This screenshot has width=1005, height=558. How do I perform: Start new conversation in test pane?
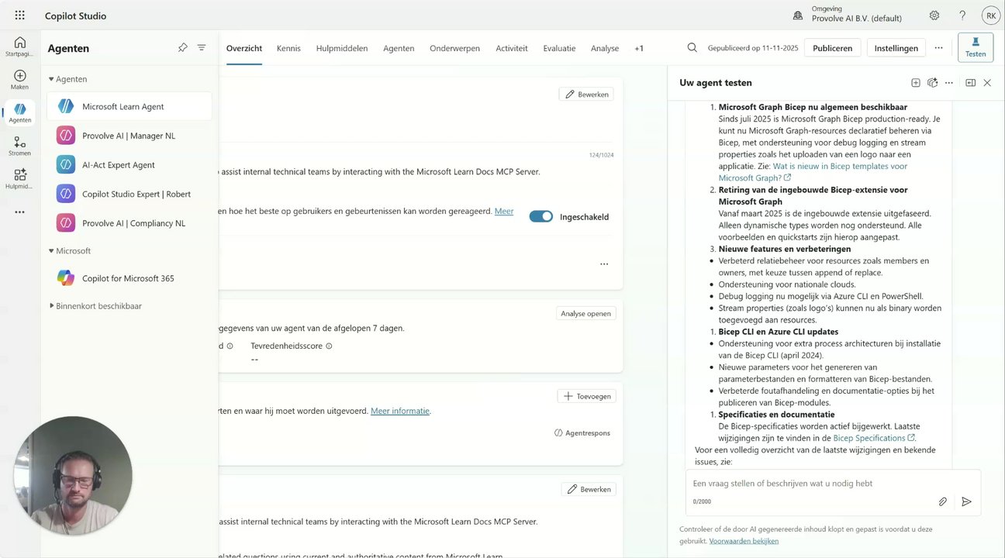[915, 83]
